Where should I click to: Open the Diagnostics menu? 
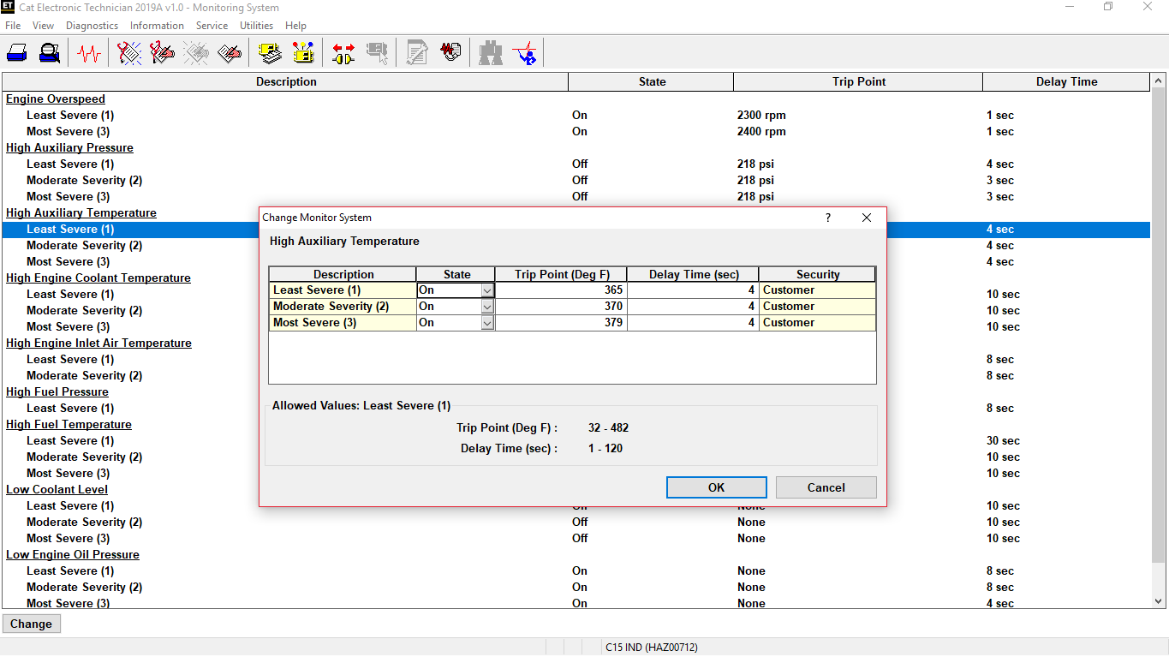[x=92, y=25]
